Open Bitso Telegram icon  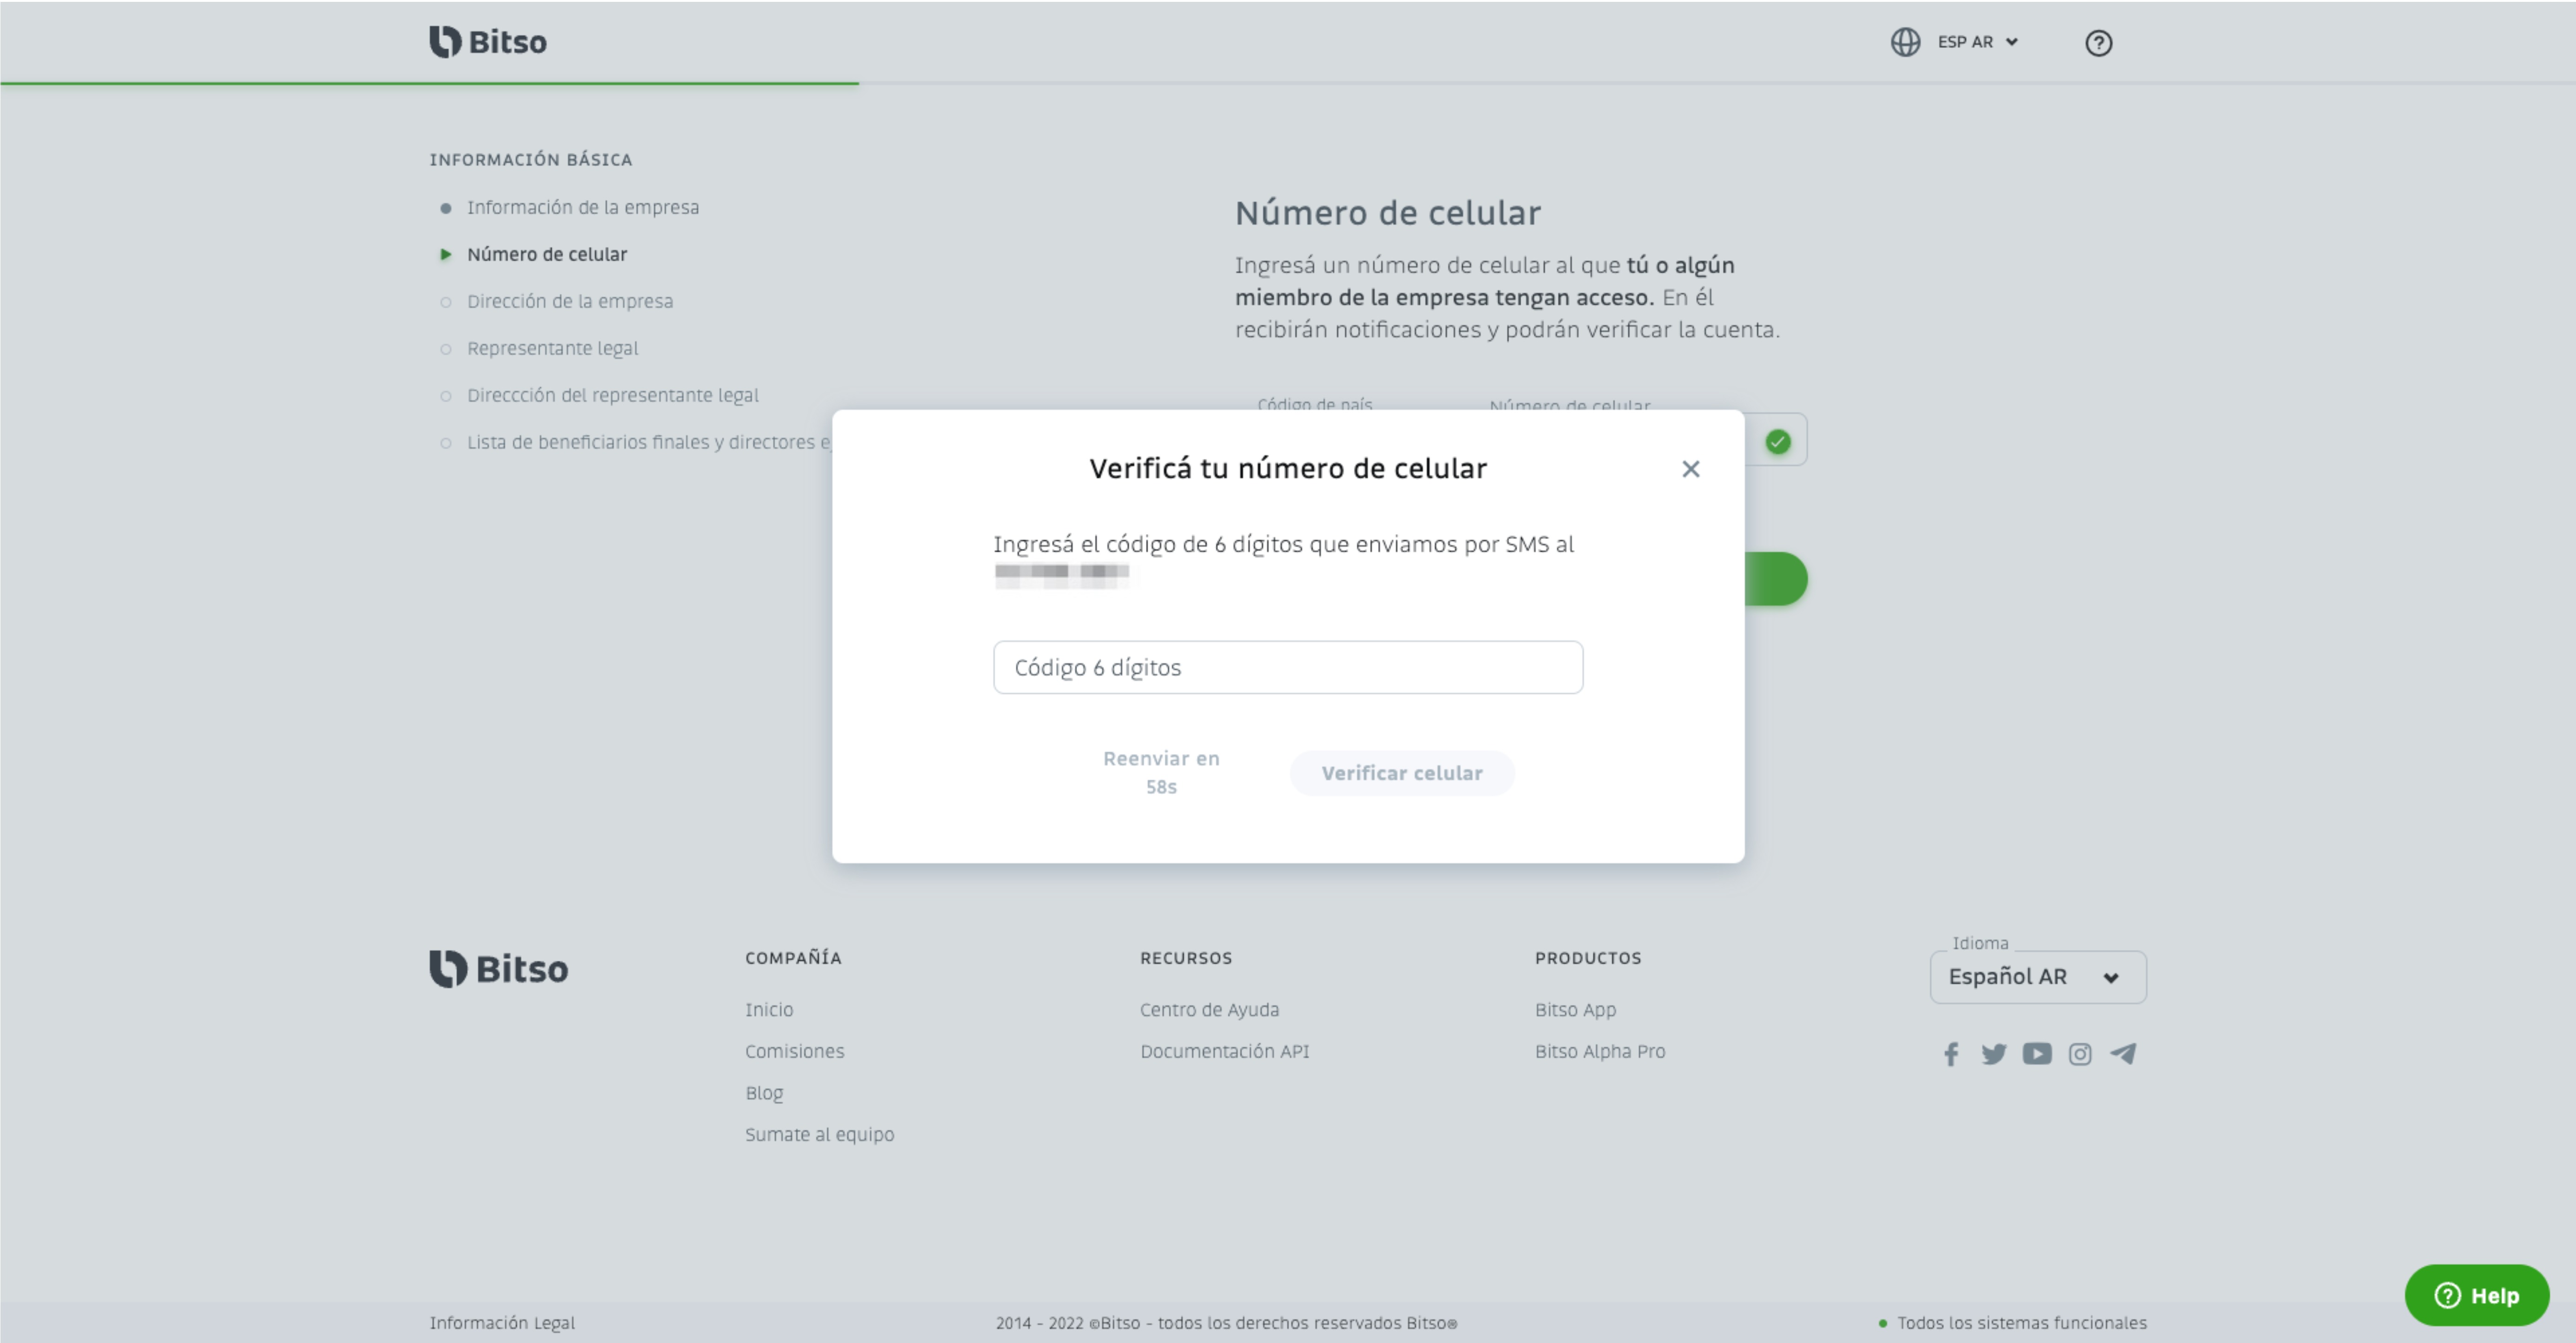point(2122,1054)
